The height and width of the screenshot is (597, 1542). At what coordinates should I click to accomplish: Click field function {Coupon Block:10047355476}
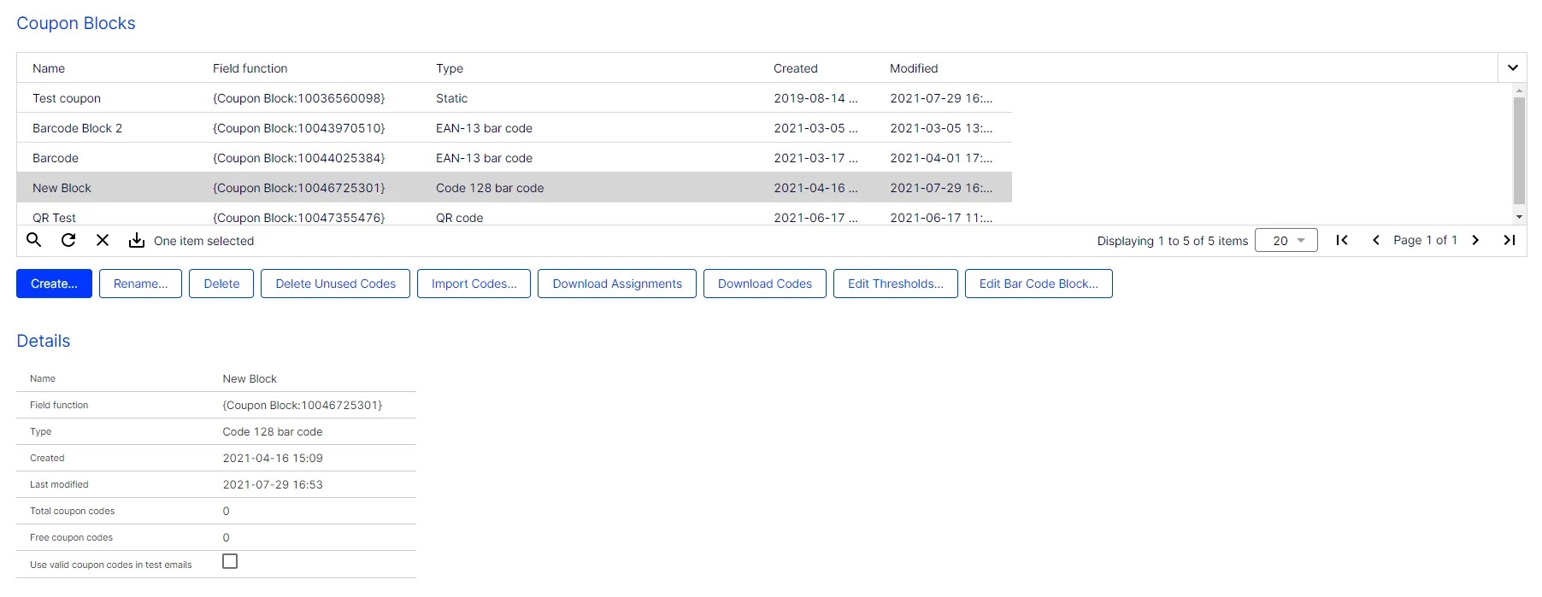coord(299,218)
